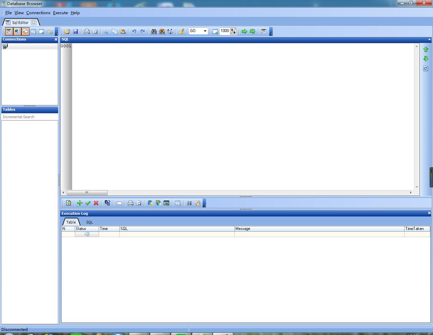Click the save disk icon

click(75, 31)
